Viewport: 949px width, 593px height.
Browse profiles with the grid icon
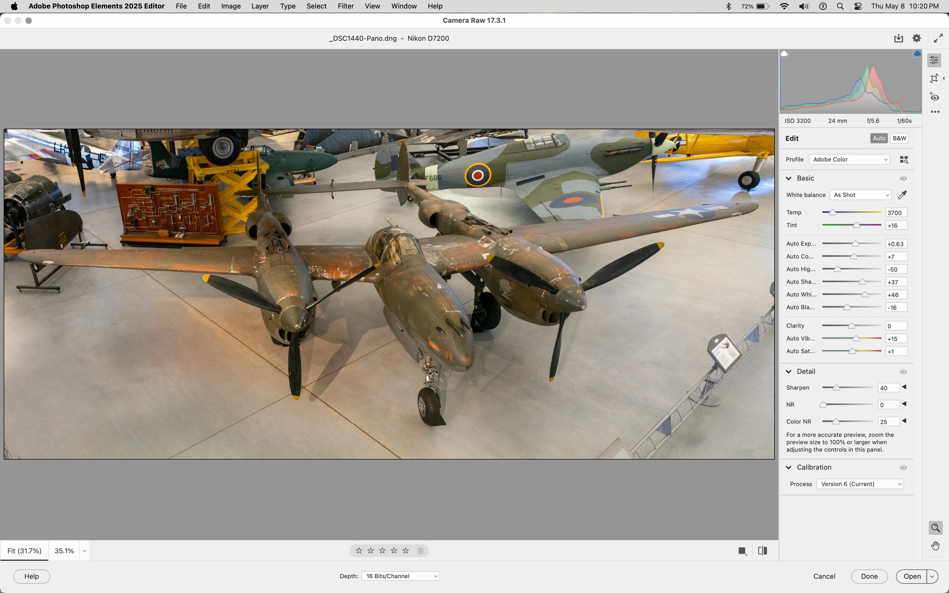[903, 160]
